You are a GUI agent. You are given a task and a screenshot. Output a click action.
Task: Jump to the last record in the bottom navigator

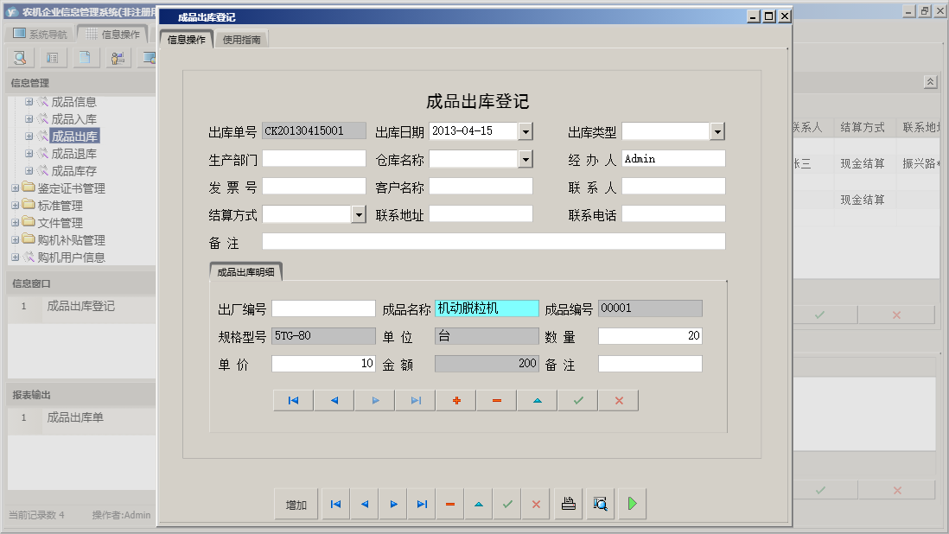(421, 503)
